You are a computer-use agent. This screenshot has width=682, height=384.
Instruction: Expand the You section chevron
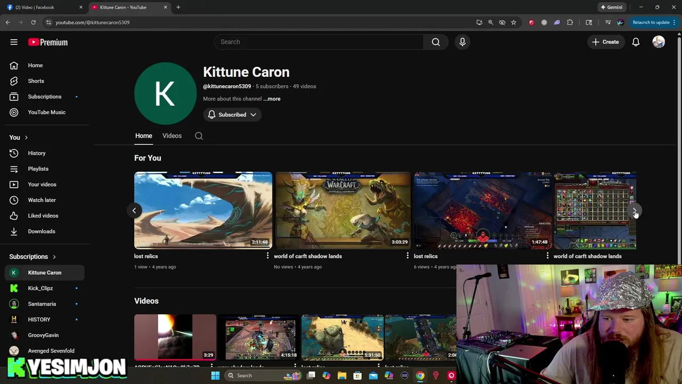[26, 138]
